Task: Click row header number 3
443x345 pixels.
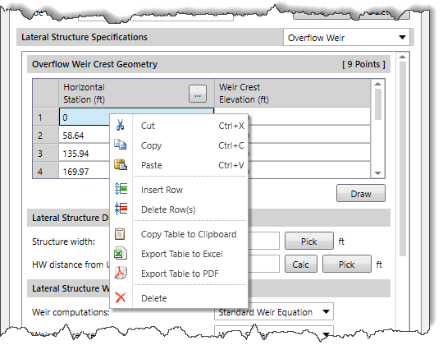Action: (x=45, y=154)
